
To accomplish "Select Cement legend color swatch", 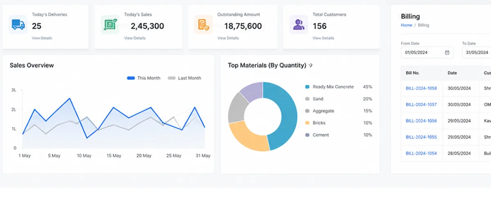I will (x=307, y=135).
